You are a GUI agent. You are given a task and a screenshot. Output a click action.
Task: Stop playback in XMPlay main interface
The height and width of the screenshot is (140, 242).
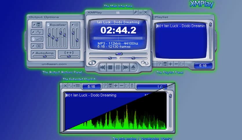click(110, 67)
